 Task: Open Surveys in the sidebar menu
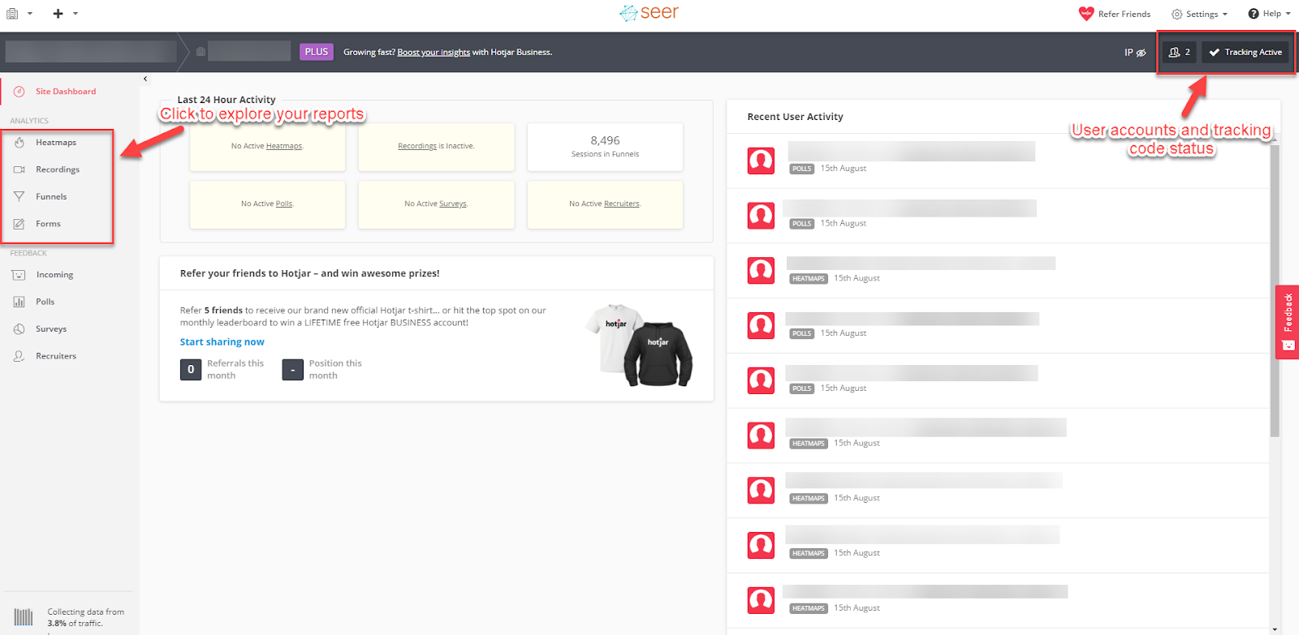(x=51, y=329)
